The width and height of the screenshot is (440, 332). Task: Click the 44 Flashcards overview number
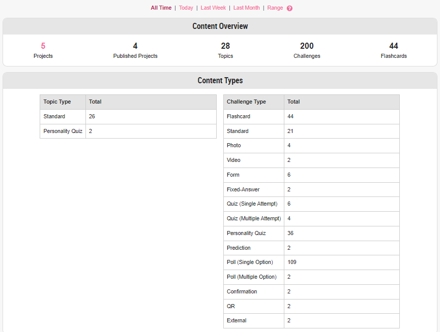point(394,46)
